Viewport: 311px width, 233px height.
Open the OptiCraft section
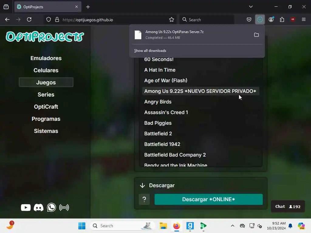click(46, 107)
